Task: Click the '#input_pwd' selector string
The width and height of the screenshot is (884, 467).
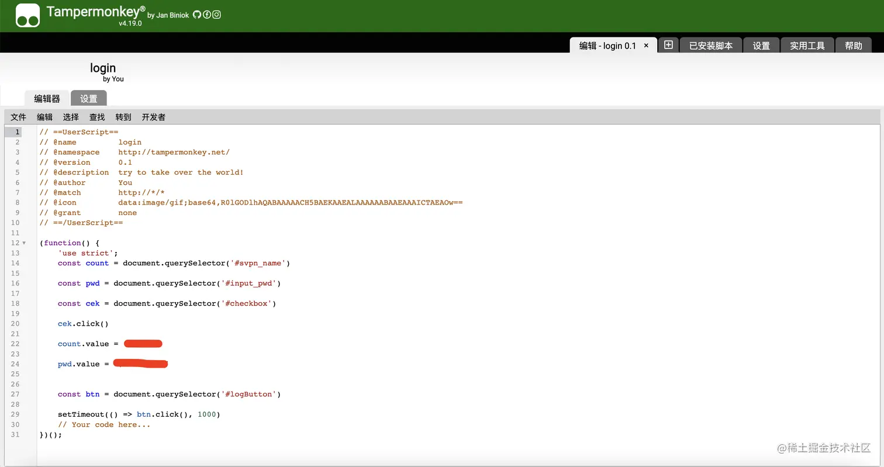Action: click(x=248, y=283)
